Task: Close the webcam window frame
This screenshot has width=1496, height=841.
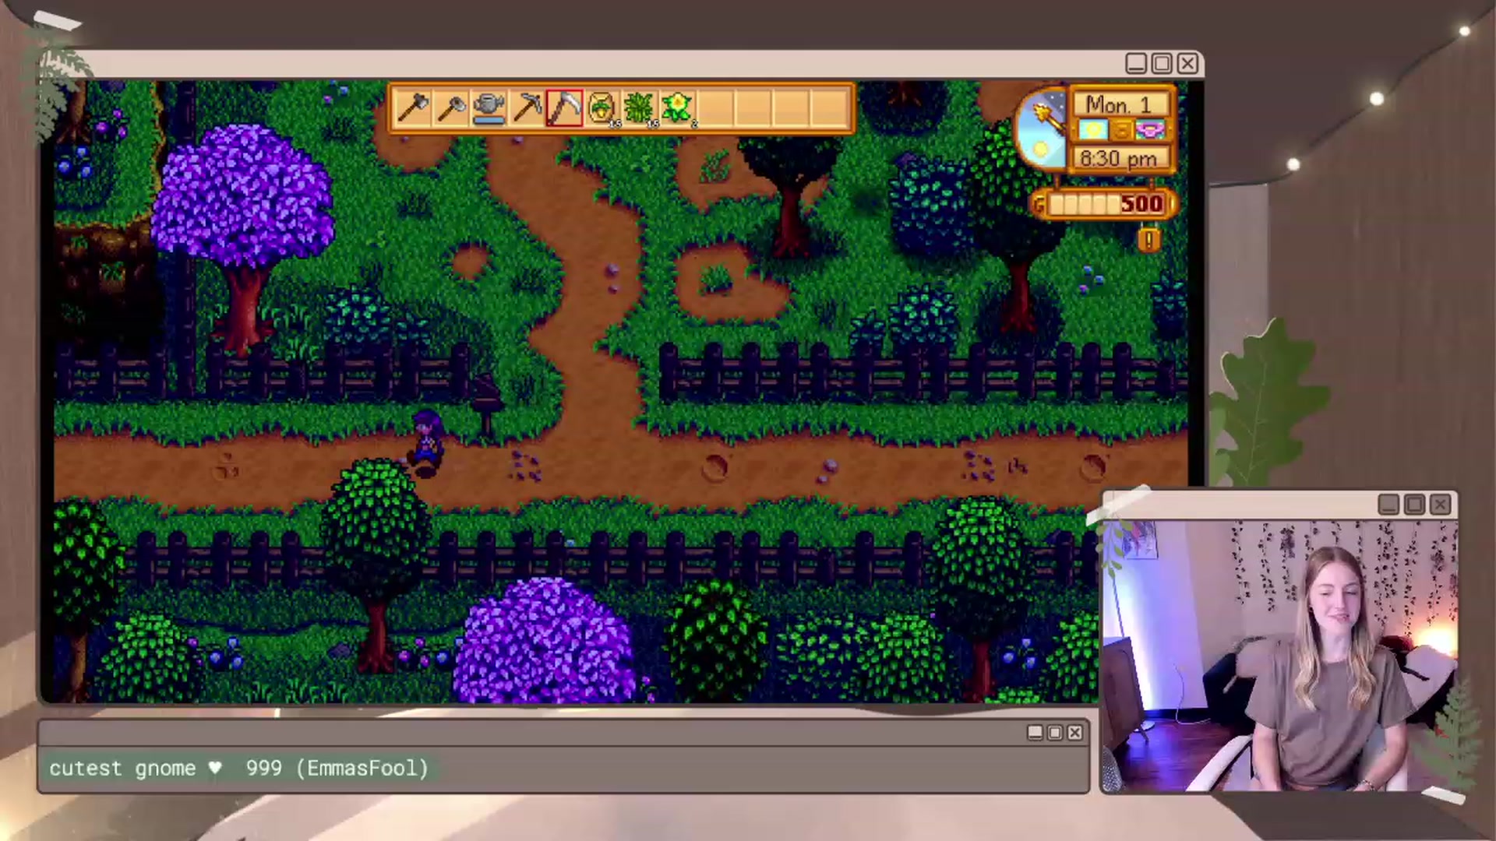Action: [x=1441, y=505]
